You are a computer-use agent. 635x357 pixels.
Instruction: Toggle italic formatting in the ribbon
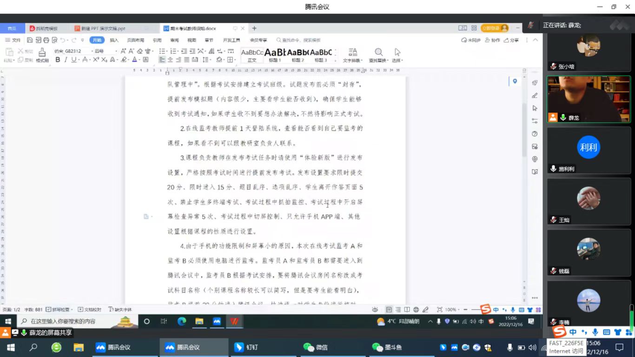pos(66,60)
